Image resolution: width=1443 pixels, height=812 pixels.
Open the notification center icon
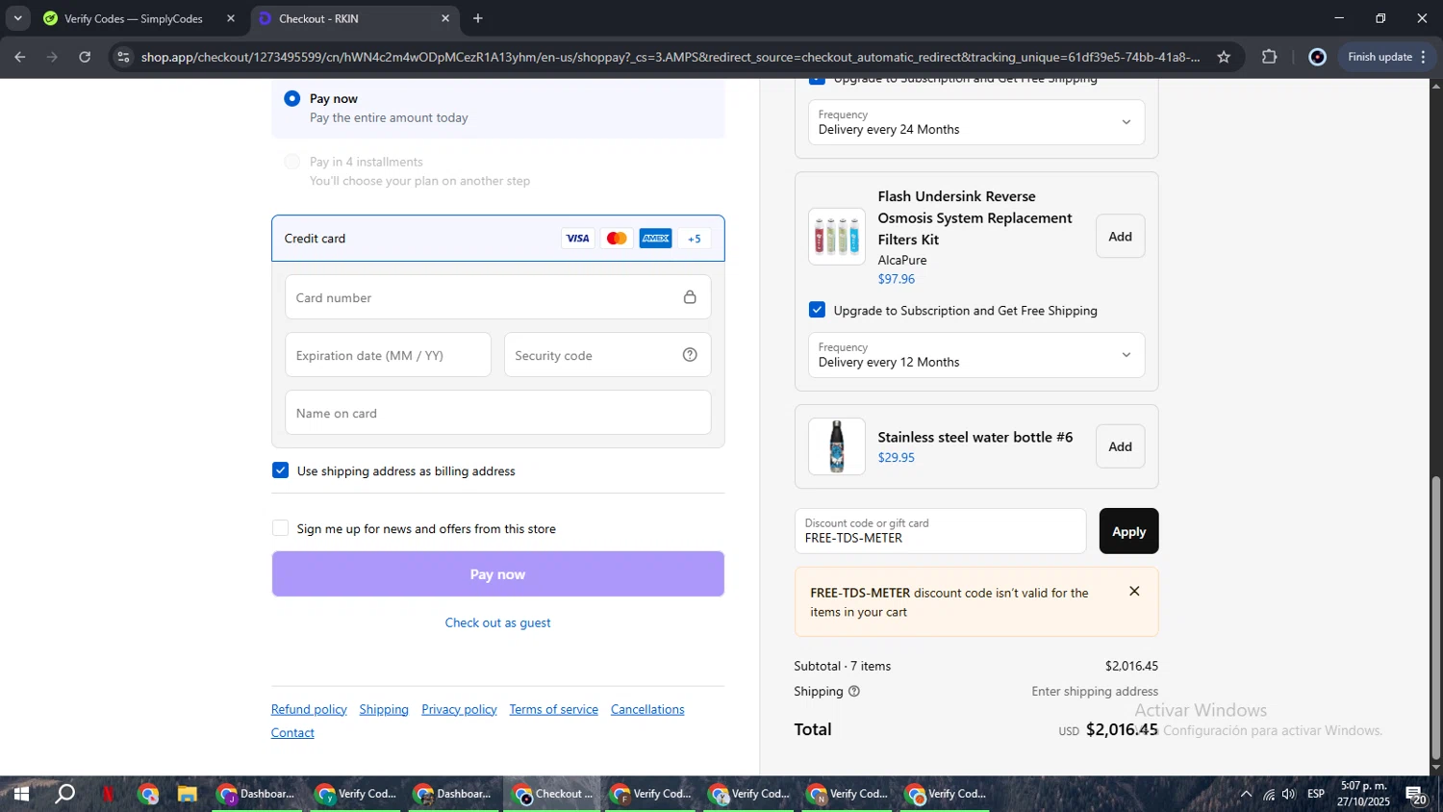pos(1416,795)
